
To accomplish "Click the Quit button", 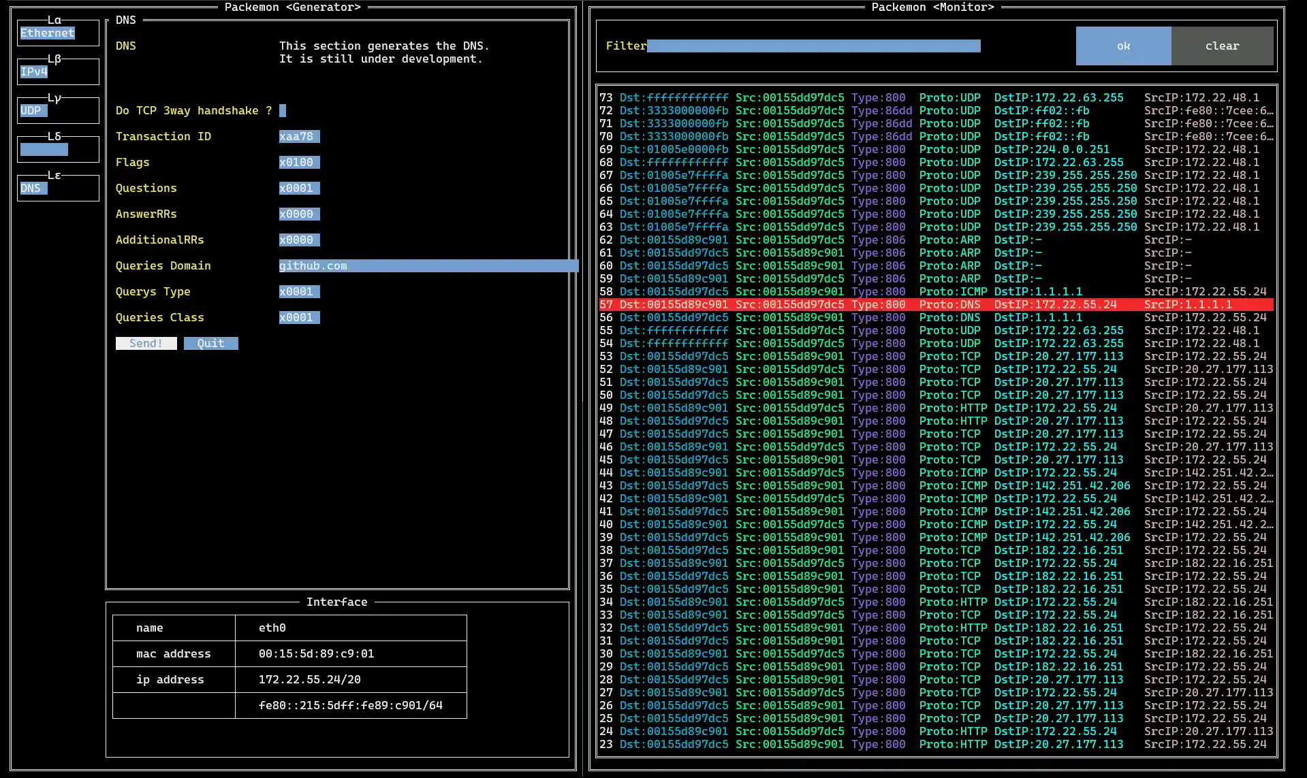I will pyautogui.click(x=211, y=343).
